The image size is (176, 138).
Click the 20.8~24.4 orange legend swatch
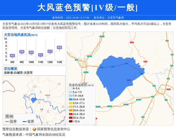click(x=71, y=110)
